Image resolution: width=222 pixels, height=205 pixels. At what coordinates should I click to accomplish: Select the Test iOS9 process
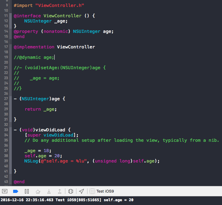pyautogui.click(x=105, y=191)
